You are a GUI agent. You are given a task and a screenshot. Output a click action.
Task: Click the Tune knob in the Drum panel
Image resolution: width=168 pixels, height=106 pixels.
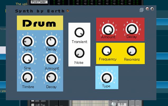(27, 42)
